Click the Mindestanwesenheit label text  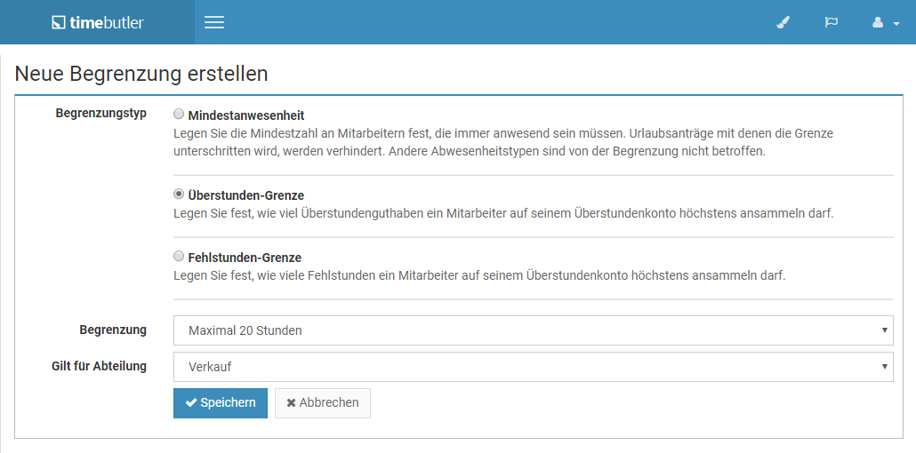(x=246, y=115)
